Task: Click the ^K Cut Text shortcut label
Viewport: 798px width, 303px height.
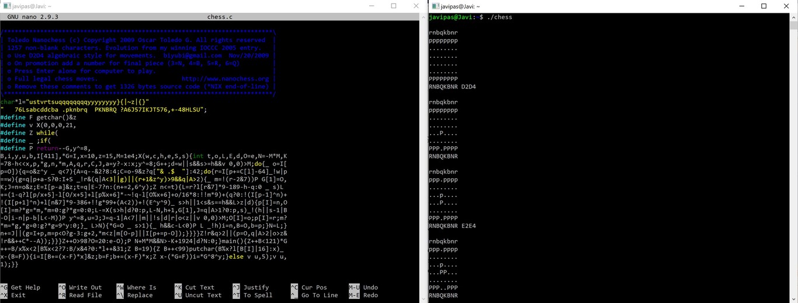Action: [x=195, y=287]
